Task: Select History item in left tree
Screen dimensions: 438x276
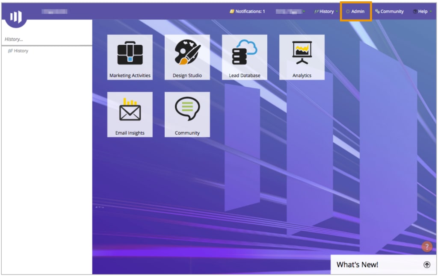Action: (18, 51)
